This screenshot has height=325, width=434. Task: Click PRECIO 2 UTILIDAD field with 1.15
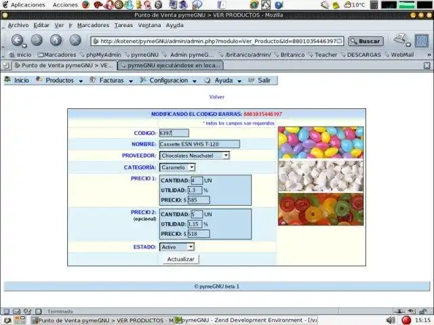point(195,224)
